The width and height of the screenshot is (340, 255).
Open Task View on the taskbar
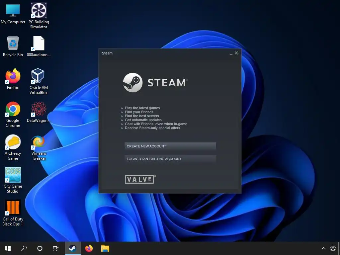pos(56,248)
